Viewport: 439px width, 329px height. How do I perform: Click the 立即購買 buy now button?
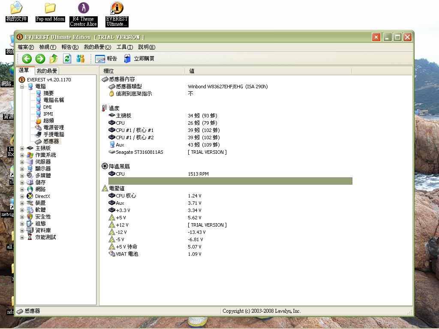pos(139,59)
